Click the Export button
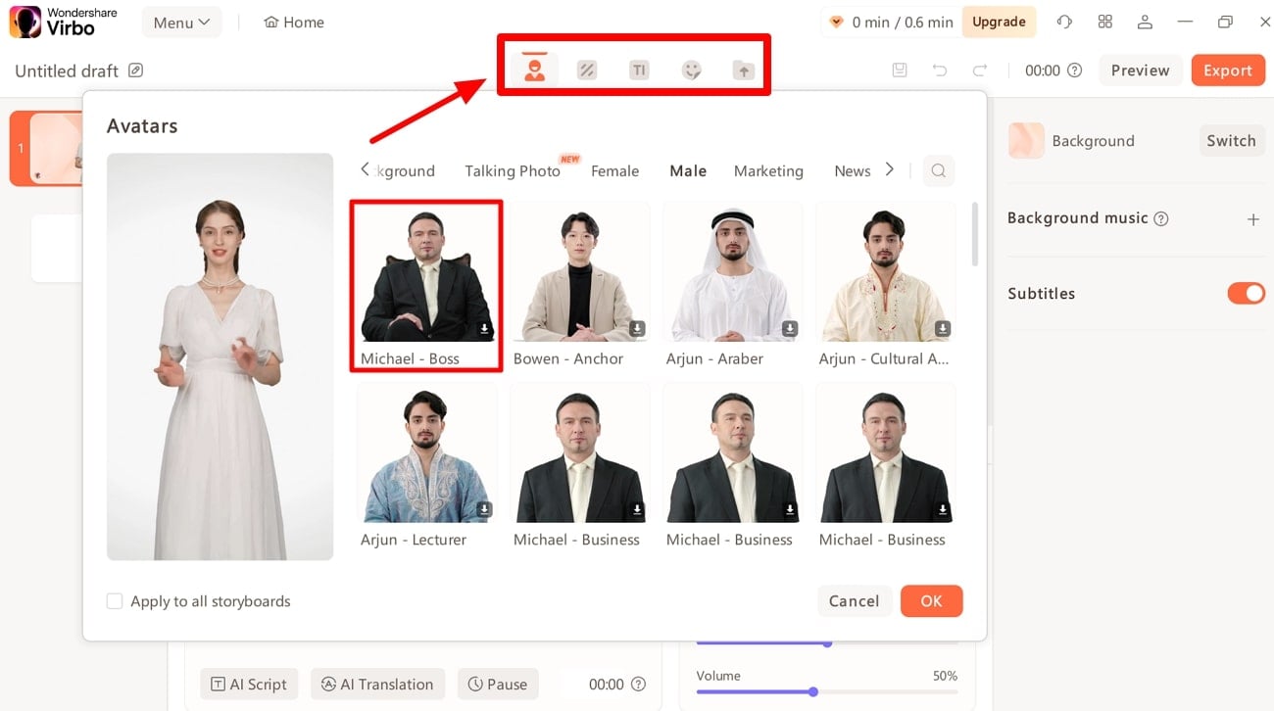Image resolution: width=1274 pixels, height=711 pixels. tap(1228, 71)
